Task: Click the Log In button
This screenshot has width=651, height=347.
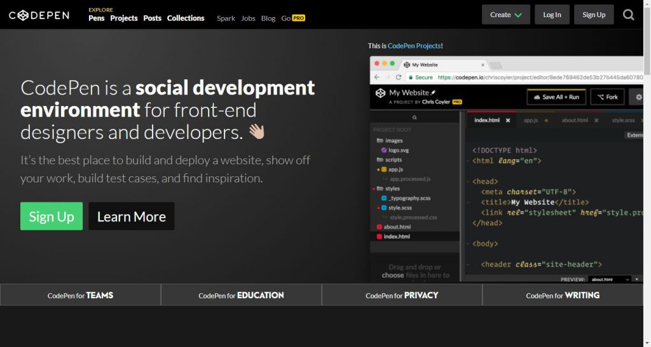Action: pyautogui.click(x=552, y=15)
